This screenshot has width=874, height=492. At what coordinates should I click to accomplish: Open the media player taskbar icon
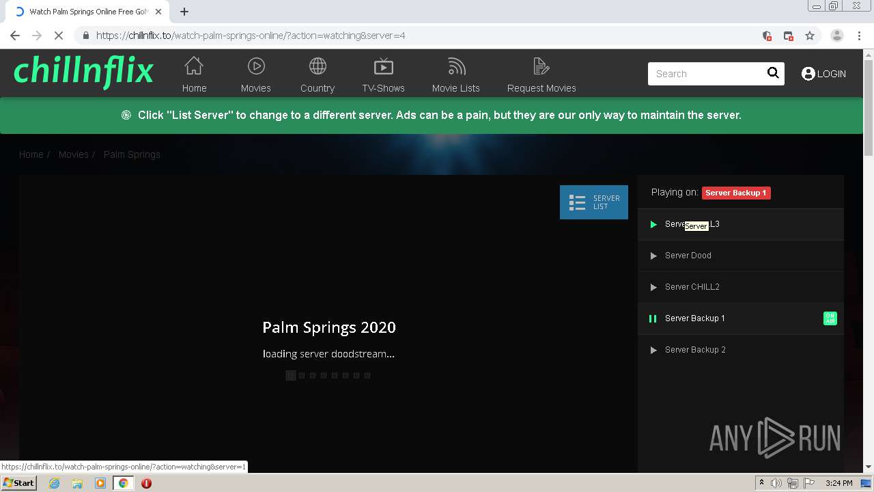(x=100, y=483)
